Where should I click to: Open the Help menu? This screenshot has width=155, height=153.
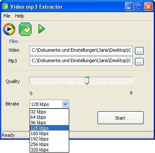(x=20, y=16)
